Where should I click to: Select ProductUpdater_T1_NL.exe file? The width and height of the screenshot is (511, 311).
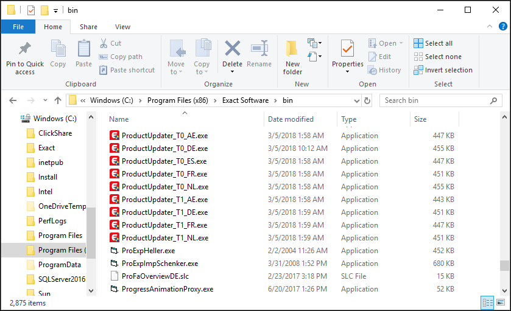point(165,238)
